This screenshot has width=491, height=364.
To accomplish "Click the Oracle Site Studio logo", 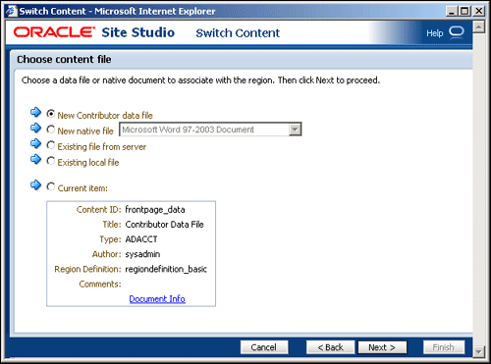I will (94, 32).
